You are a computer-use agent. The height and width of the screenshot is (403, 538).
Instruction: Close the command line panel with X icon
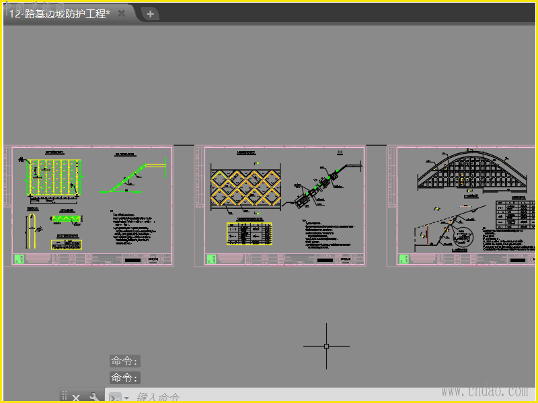76,398
